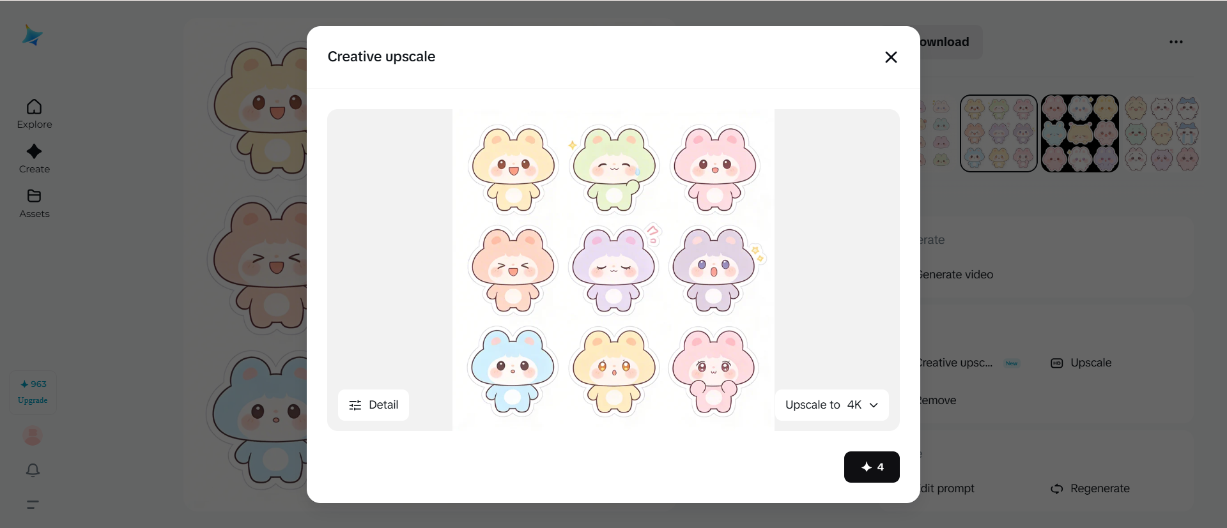
Task: Expand the Upscale to 4K dropdown
Action: point(831,405)
